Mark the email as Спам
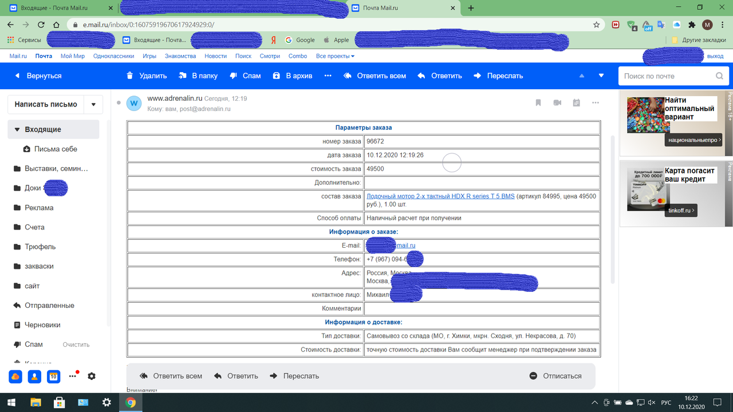The width and height of the screenshot is (733, 412). click(245, 76)
